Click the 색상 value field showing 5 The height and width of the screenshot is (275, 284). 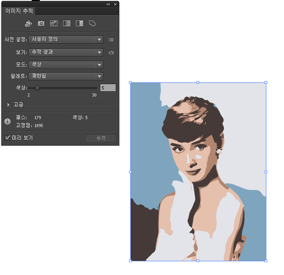click(x=108, y=88)
